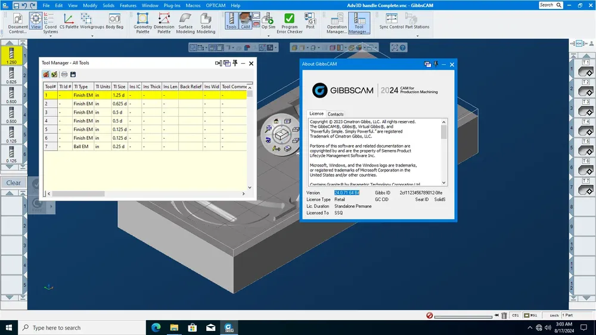Viewport: 596px width, 335px height.
Task: Open the Solids menu
Action: 108,5
